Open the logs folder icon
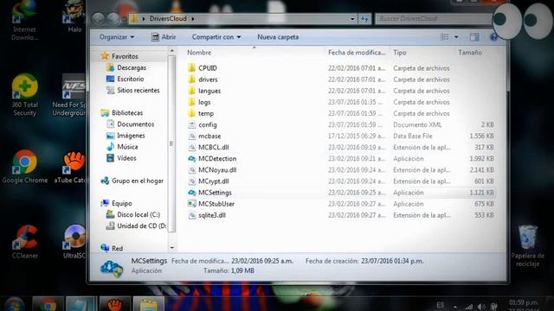 (x=191, y=102)
